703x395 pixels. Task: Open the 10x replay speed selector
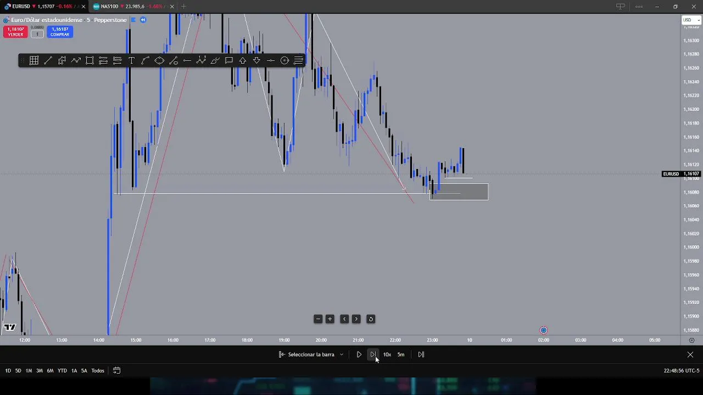(x=387, y=354)
